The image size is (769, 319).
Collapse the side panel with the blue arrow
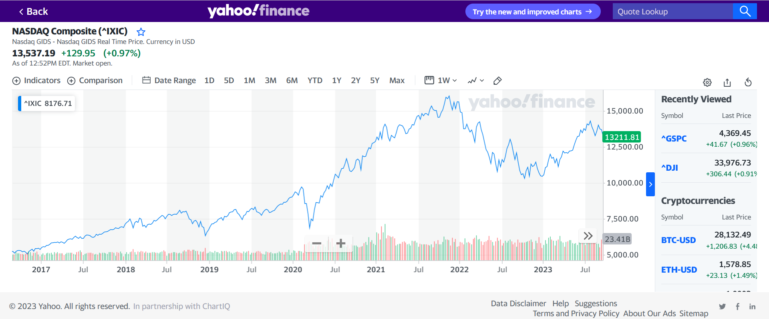(x=650, y=184)
